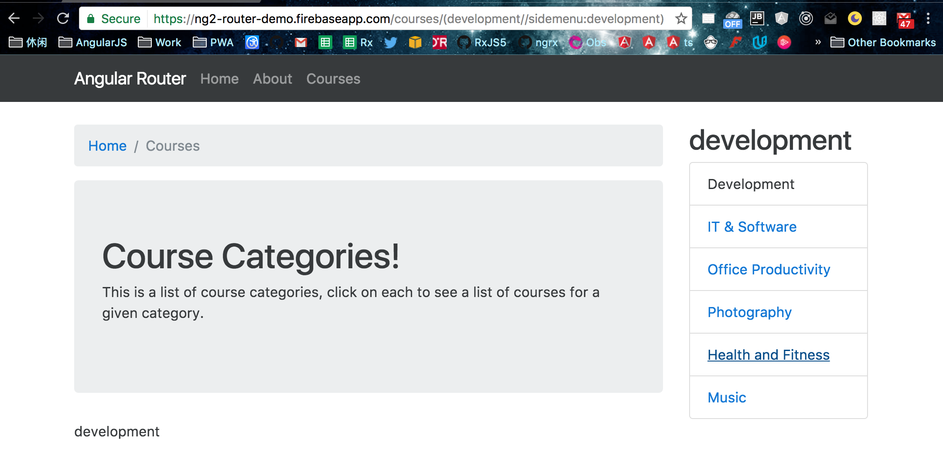
Task: Open the red R logo bookmark
Action: pos(439,42)
